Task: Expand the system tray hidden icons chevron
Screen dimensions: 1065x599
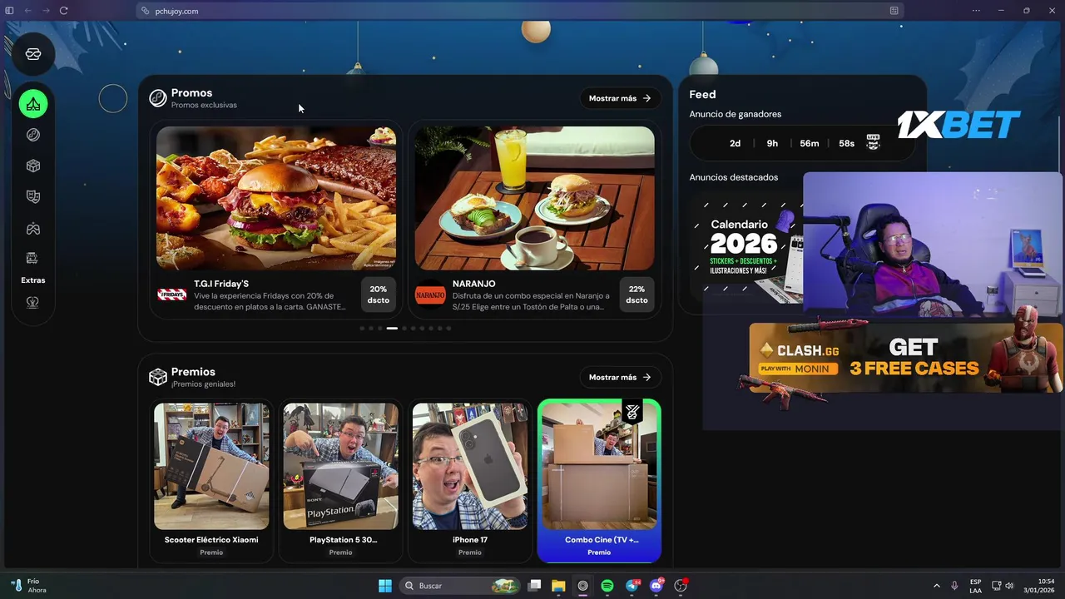Action: pyautogui.click(x=936, y=586)
